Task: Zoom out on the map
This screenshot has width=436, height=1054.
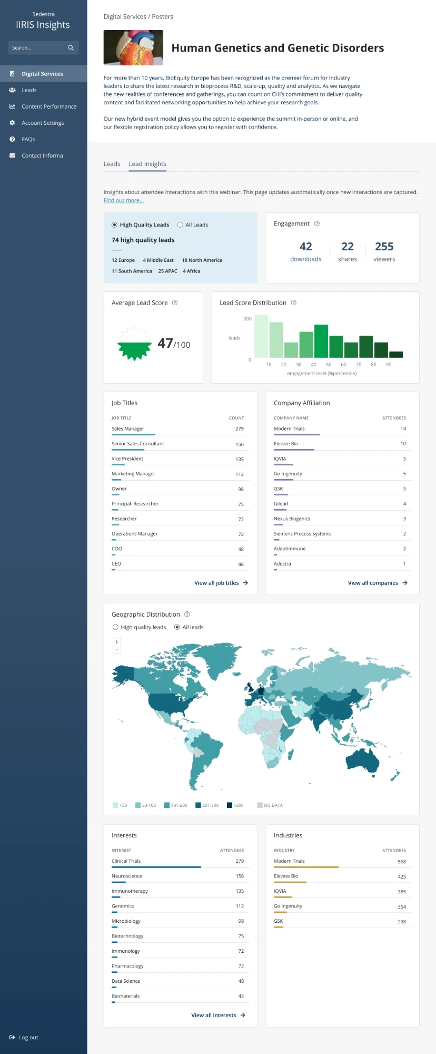Action: pyautogui.click(x=117, y=650)
